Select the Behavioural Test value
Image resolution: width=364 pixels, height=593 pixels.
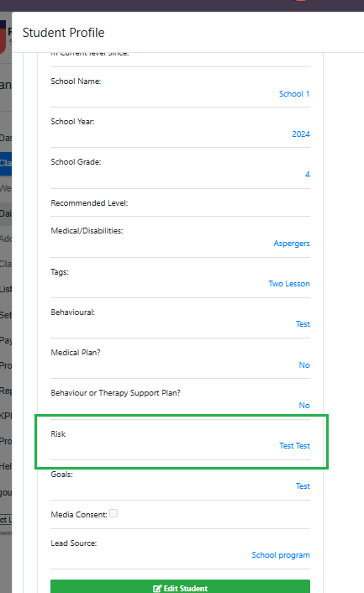(x=303, y=324)
